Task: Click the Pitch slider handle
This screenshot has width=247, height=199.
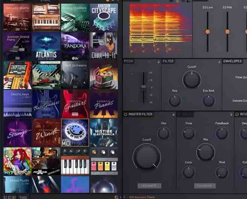Action: [143, 88]
